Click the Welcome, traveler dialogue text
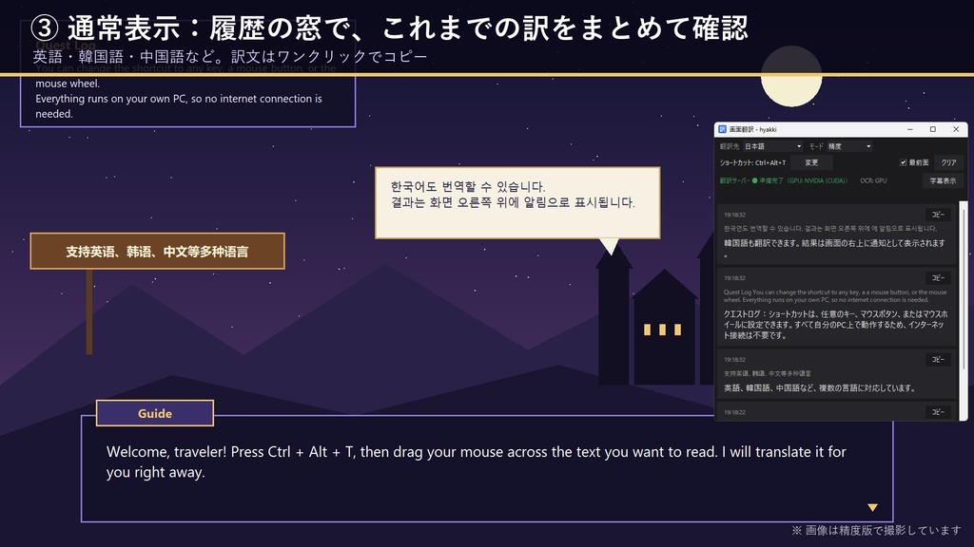 (x=477, y=462)
